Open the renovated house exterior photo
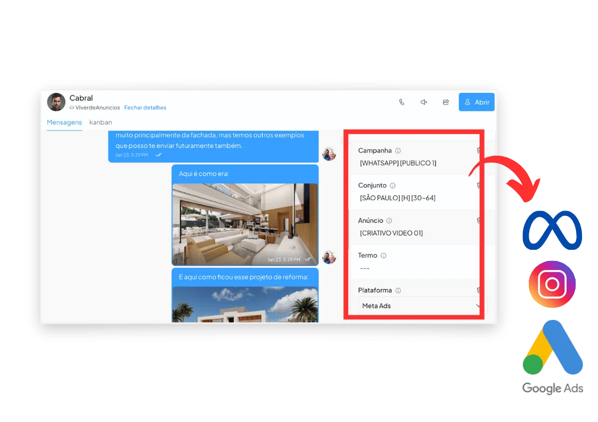Screen dimensions: 598x422 tap(245, 305)
